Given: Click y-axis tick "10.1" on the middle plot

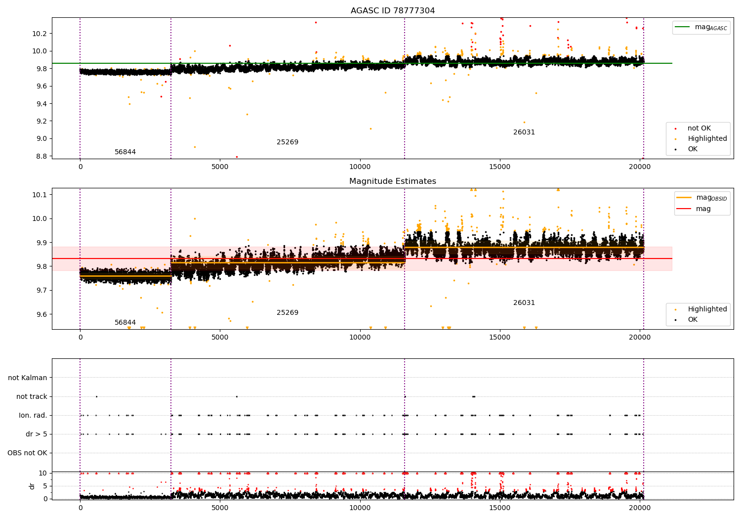Looking at the screenshot, I should click(40, 195).
